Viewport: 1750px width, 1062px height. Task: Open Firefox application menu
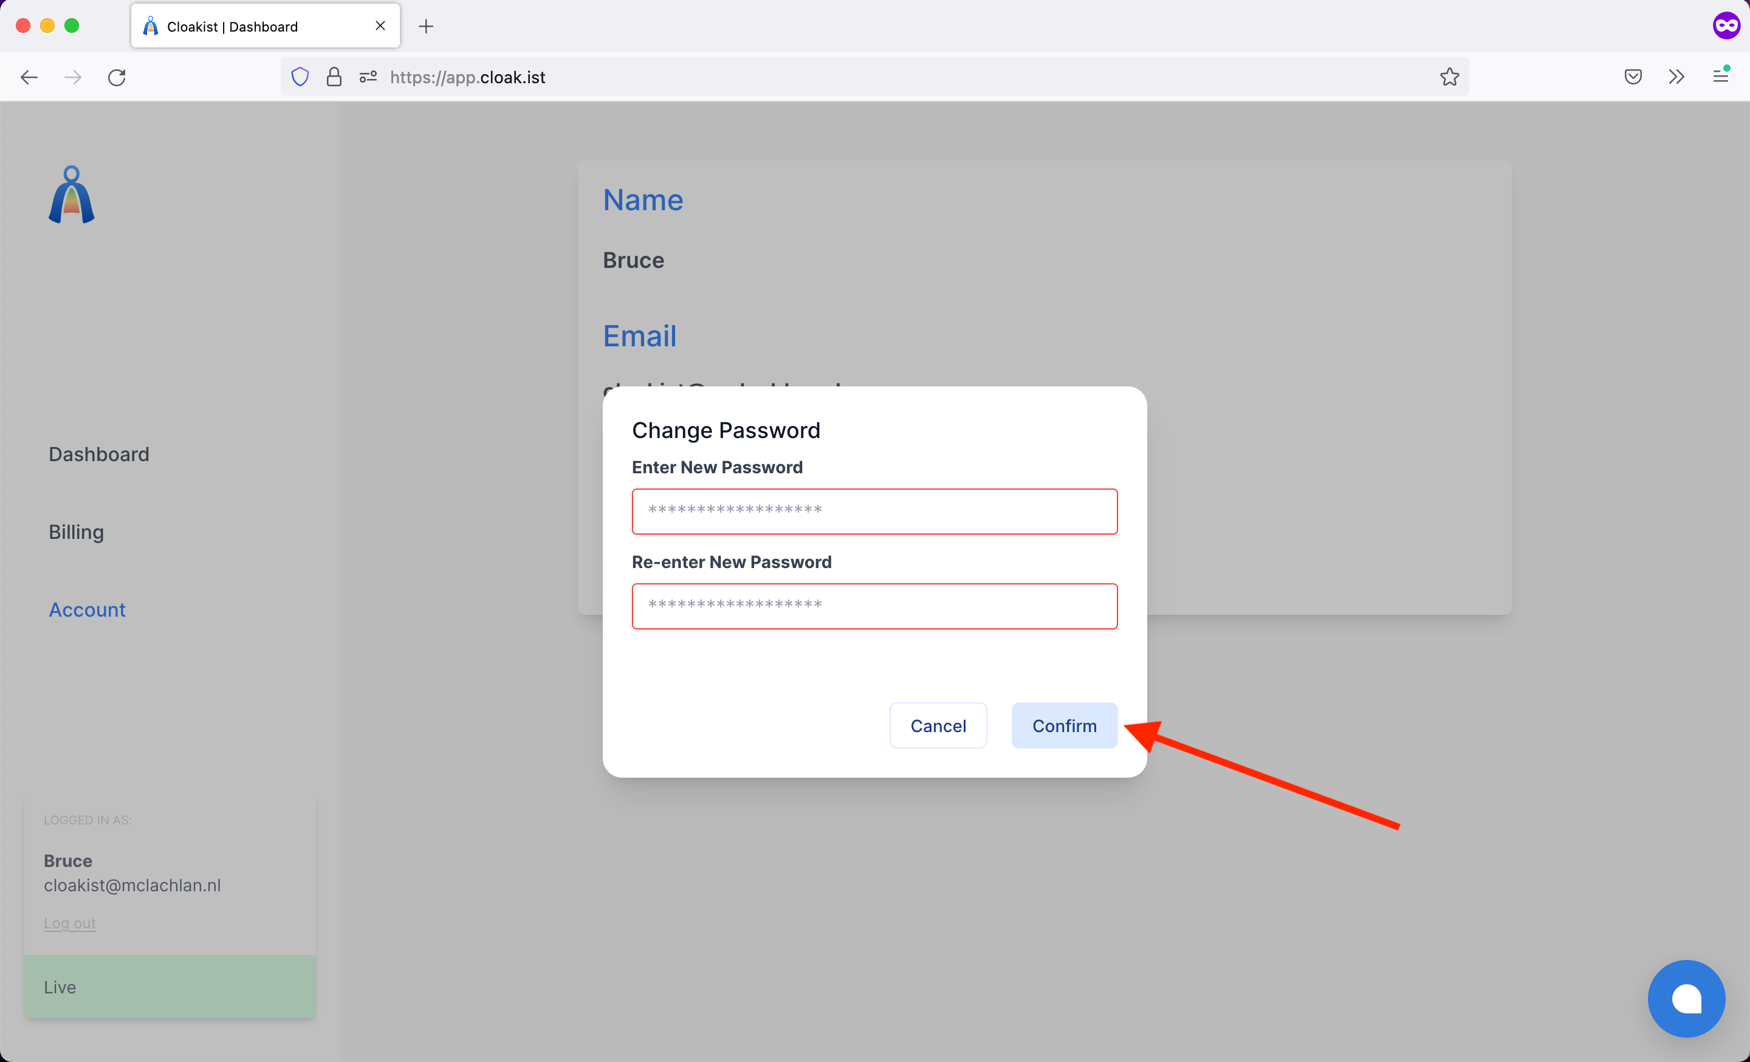1720,77
